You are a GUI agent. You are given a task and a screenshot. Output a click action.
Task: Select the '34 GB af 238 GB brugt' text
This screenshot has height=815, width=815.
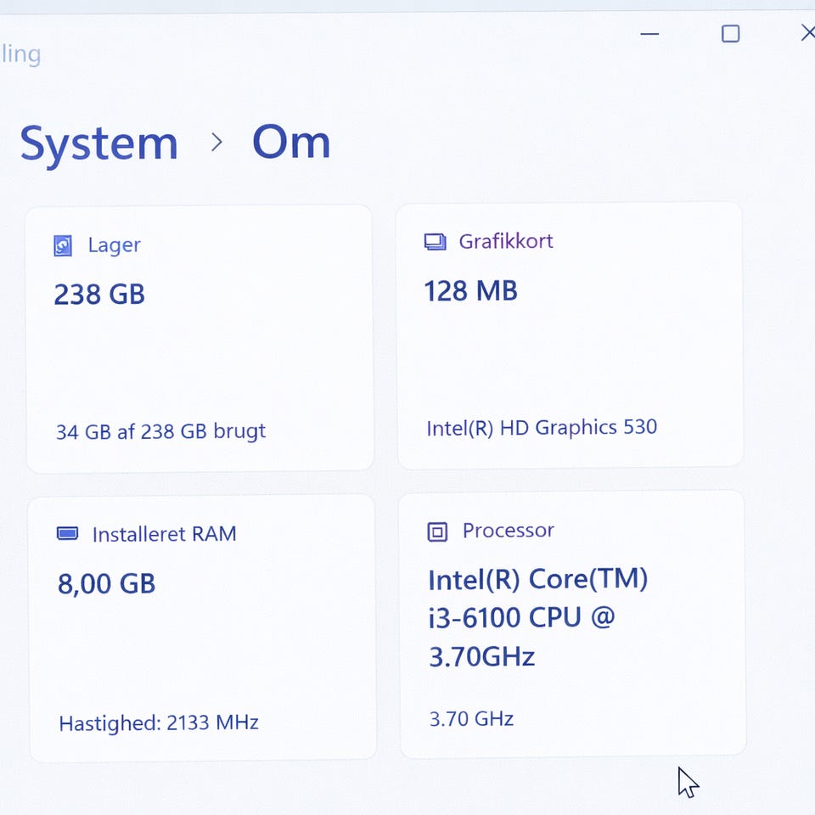[x=160, y=431]
